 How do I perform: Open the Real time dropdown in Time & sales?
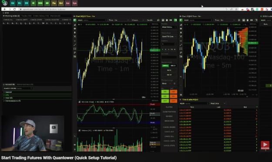pos(218,104)
